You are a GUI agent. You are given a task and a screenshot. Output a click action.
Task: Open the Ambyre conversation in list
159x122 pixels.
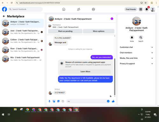22,23
